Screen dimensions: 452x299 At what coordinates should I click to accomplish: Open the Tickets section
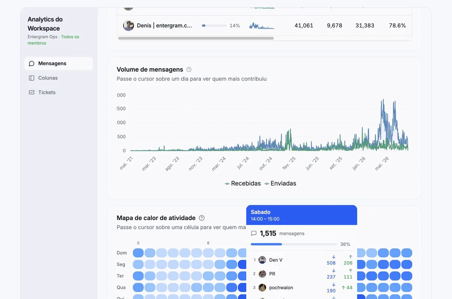(x=58, y=92)
